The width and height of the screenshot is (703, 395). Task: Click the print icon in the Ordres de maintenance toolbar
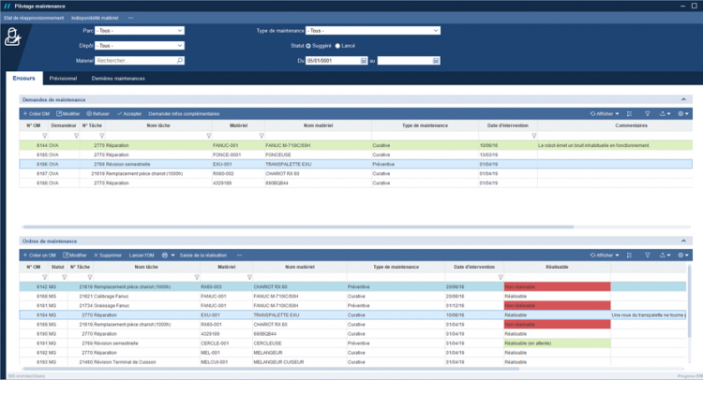tap(165, 255)
